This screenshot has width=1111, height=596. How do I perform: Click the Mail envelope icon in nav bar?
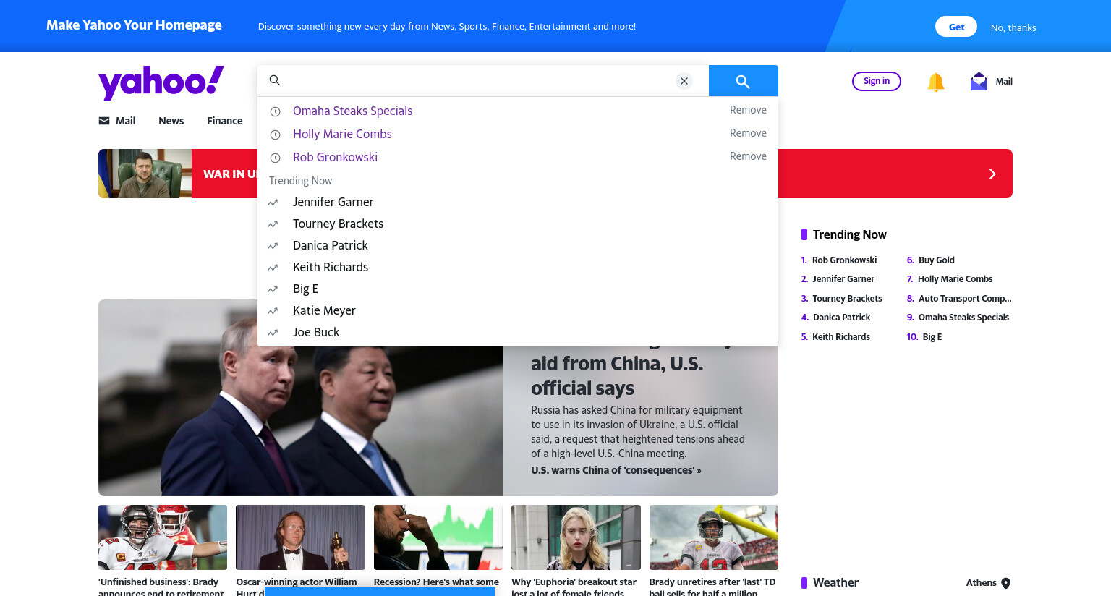tap(104, 121)
